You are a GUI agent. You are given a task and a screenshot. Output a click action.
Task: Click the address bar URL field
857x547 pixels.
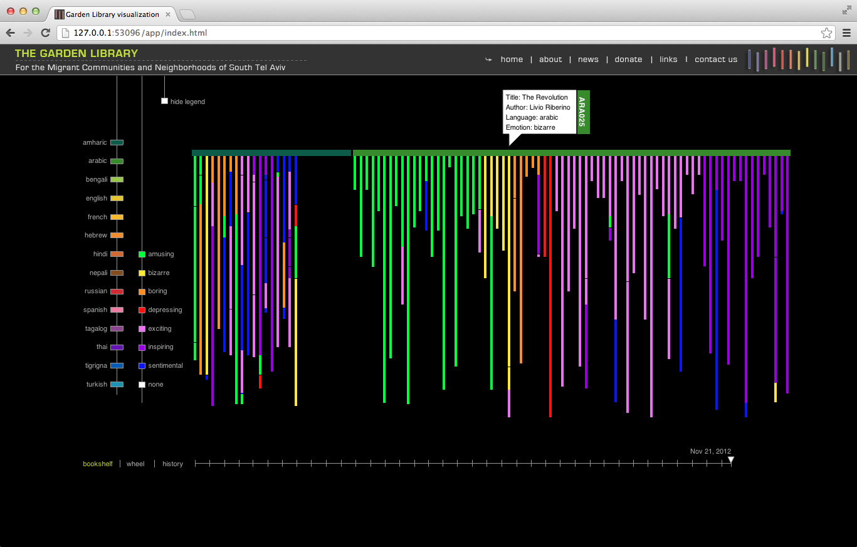(439, 33)
